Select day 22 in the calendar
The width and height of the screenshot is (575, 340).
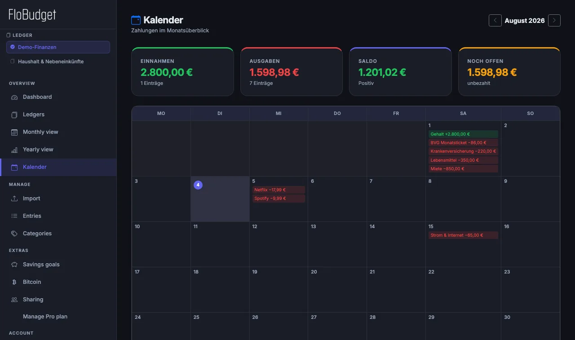[x=463, y=290]
